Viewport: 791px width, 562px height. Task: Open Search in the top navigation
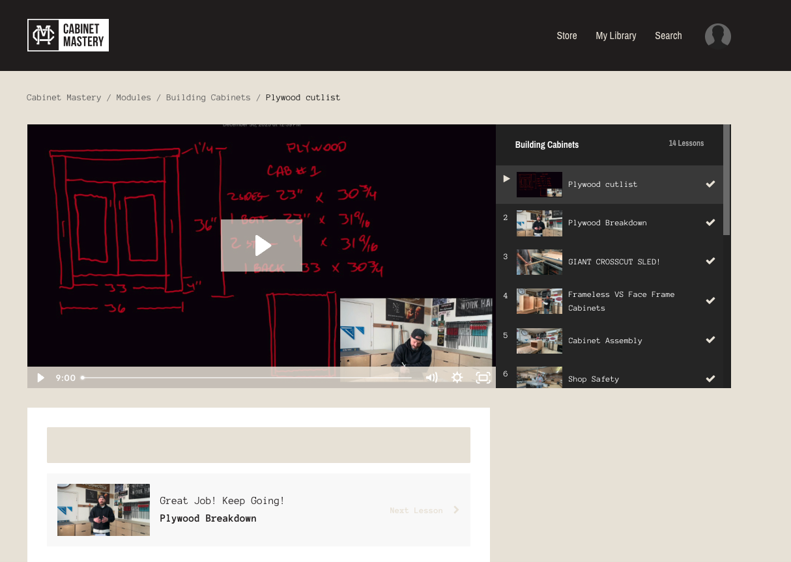click(668, 36)
